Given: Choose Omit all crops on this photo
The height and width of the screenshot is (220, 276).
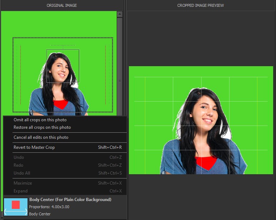Looking at the screenshot, I should point(40,120).
